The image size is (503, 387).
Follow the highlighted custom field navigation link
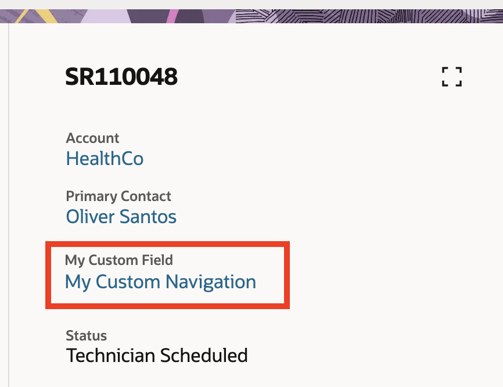point(160,282)
